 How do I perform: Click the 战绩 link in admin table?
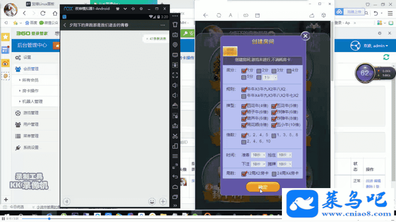[369, 181]
